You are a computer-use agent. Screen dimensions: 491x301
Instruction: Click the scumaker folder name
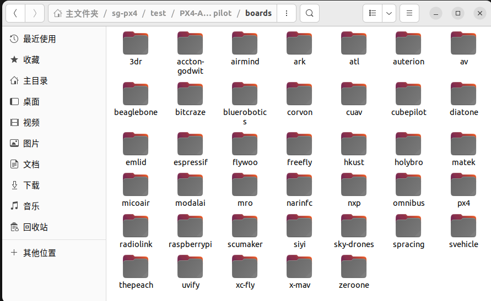tap(245, 244)
